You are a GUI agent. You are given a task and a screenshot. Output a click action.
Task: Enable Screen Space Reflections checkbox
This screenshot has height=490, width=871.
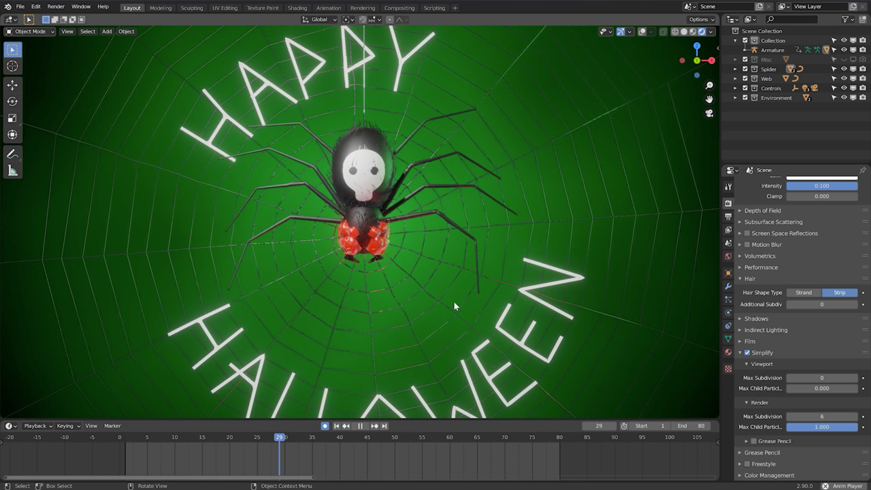(747, 233)
